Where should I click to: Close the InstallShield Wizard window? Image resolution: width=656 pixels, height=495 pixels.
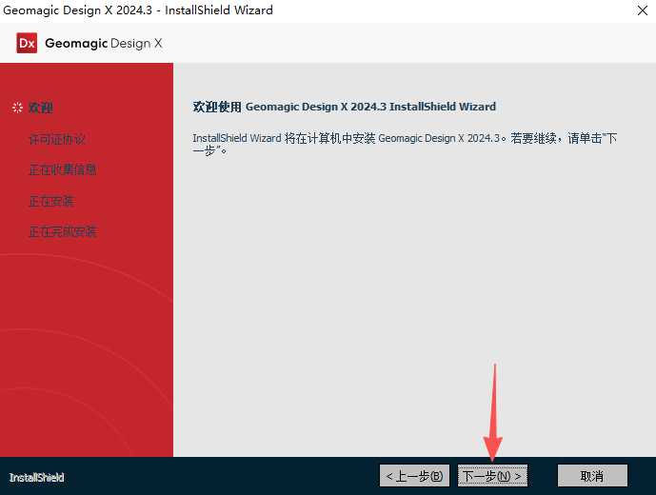tap(643, 10)
